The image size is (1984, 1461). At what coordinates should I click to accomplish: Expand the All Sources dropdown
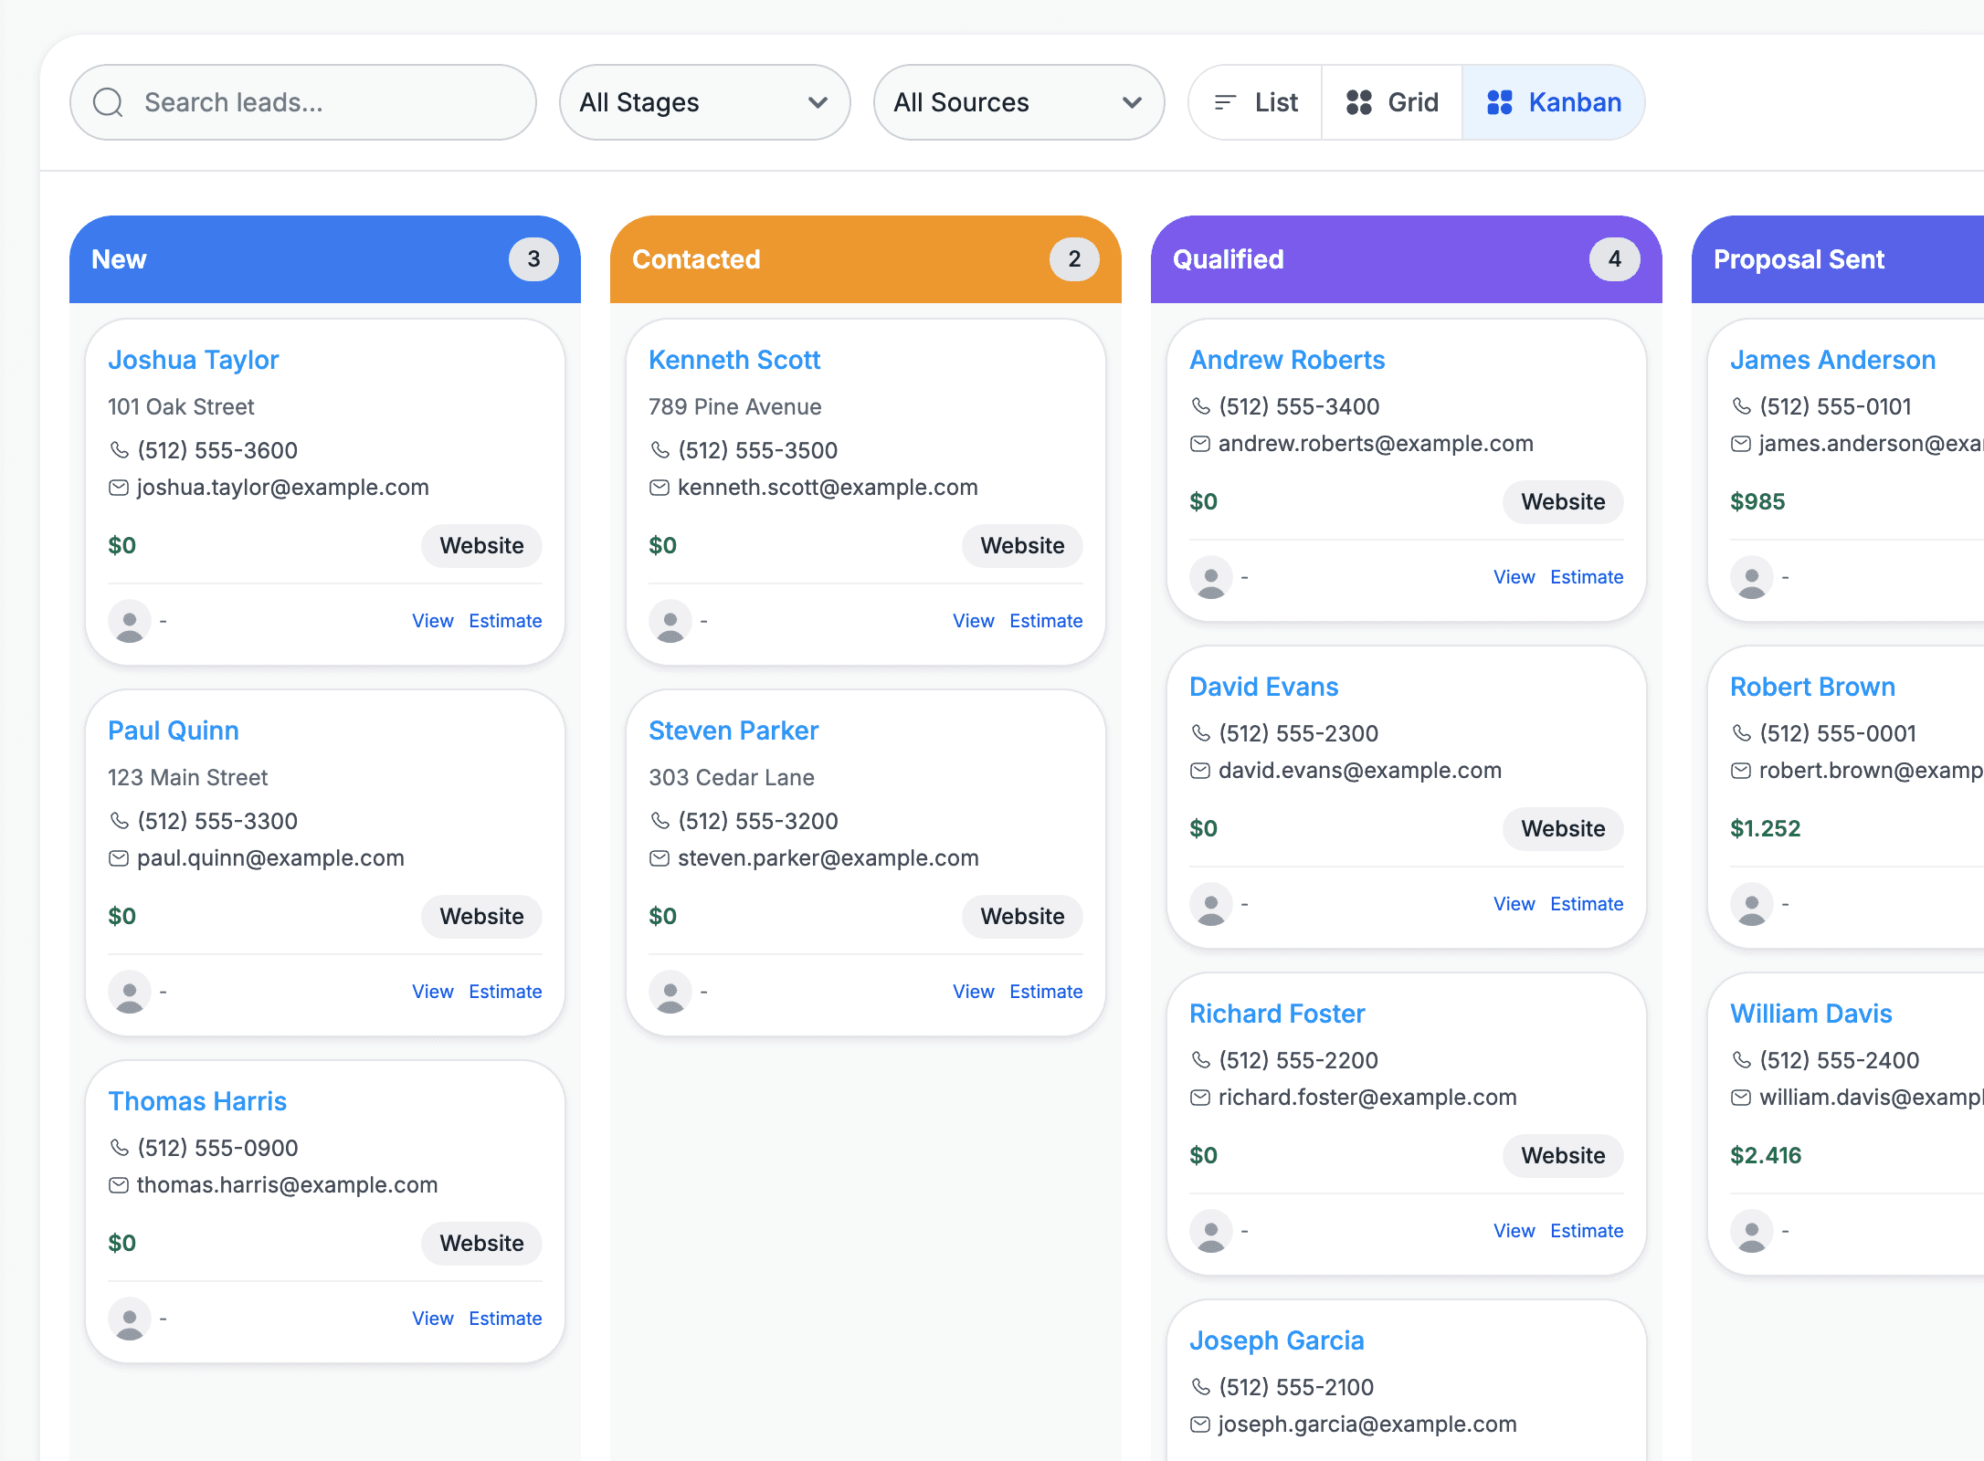click(1018, 102)
